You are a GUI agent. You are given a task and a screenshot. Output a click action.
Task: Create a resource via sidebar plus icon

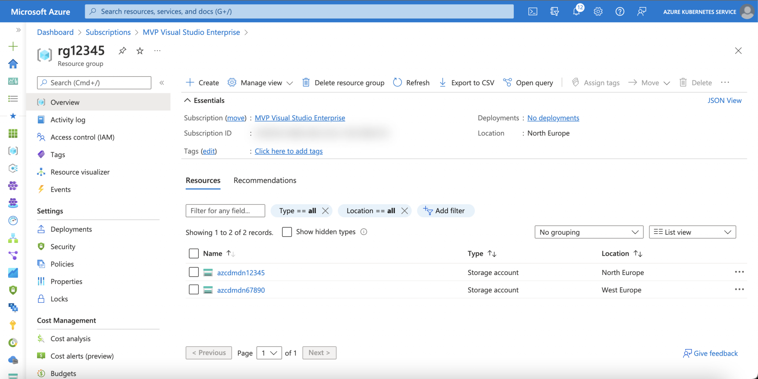point(13,46)
